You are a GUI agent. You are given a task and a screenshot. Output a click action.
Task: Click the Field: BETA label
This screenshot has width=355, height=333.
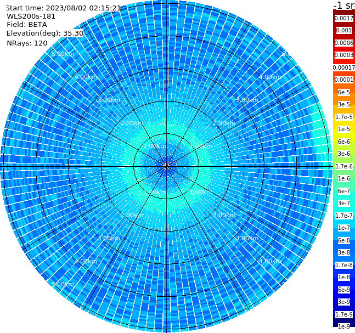(x=27, y=25)
